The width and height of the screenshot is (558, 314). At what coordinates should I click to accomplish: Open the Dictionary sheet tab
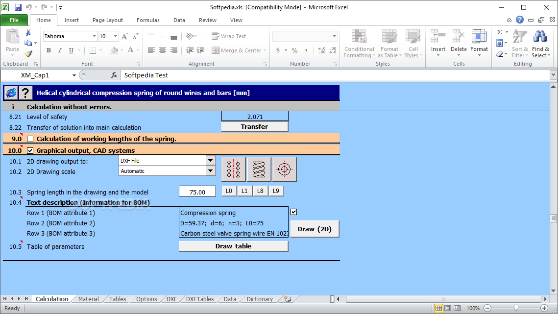pyautogui.click(x=260, y=299)
